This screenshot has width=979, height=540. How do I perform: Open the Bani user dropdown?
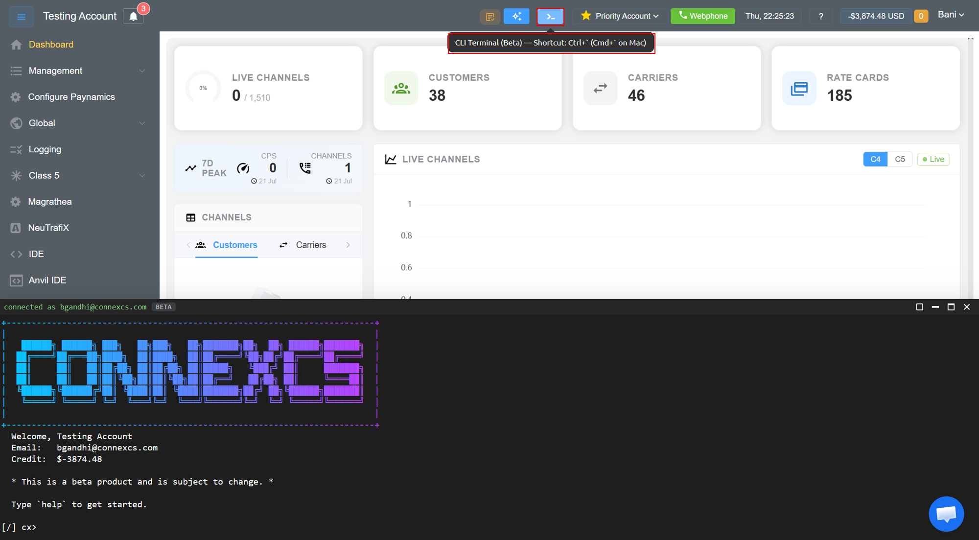point(951,15)
